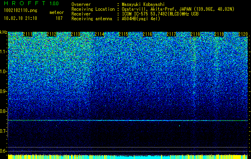Click the Receiving antenna label
Viewport: 251px width, 159px height.
pyautogui.click(x=92, y=19)
